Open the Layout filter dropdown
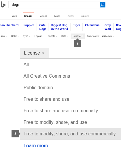 (x=39, y=36)
